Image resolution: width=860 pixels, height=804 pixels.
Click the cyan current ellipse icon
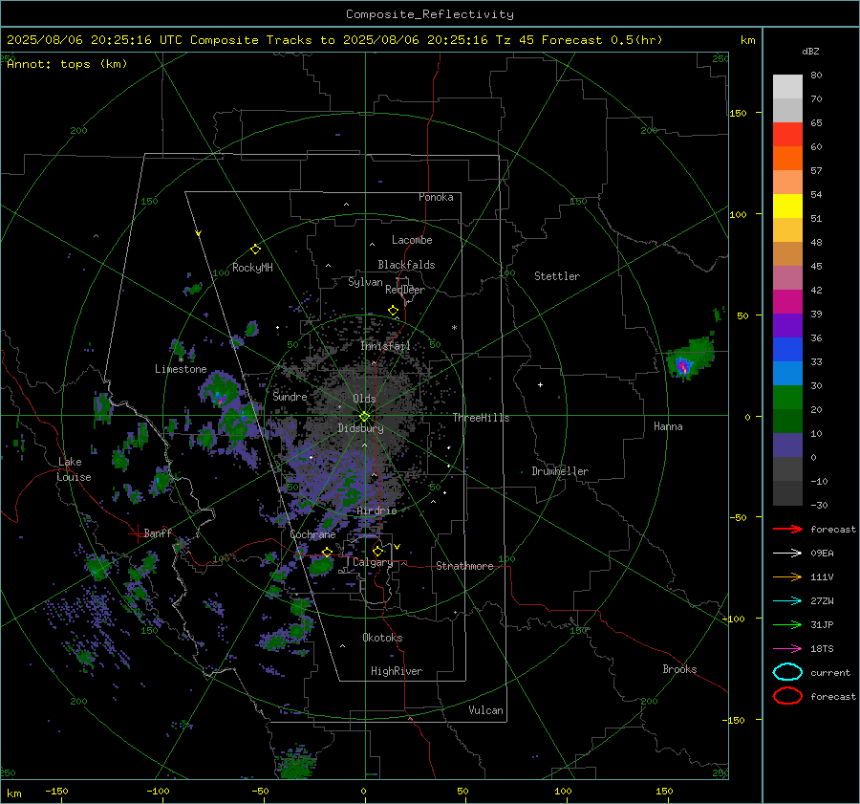(787, 672)
